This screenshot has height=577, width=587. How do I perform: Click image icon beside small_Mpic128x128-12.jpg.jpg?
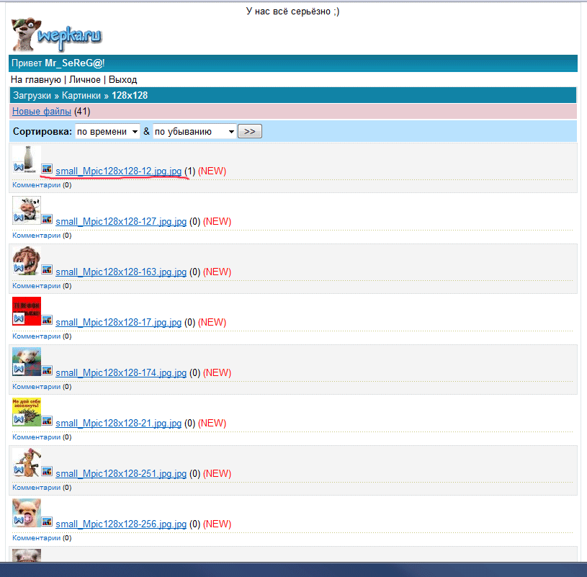47,169
